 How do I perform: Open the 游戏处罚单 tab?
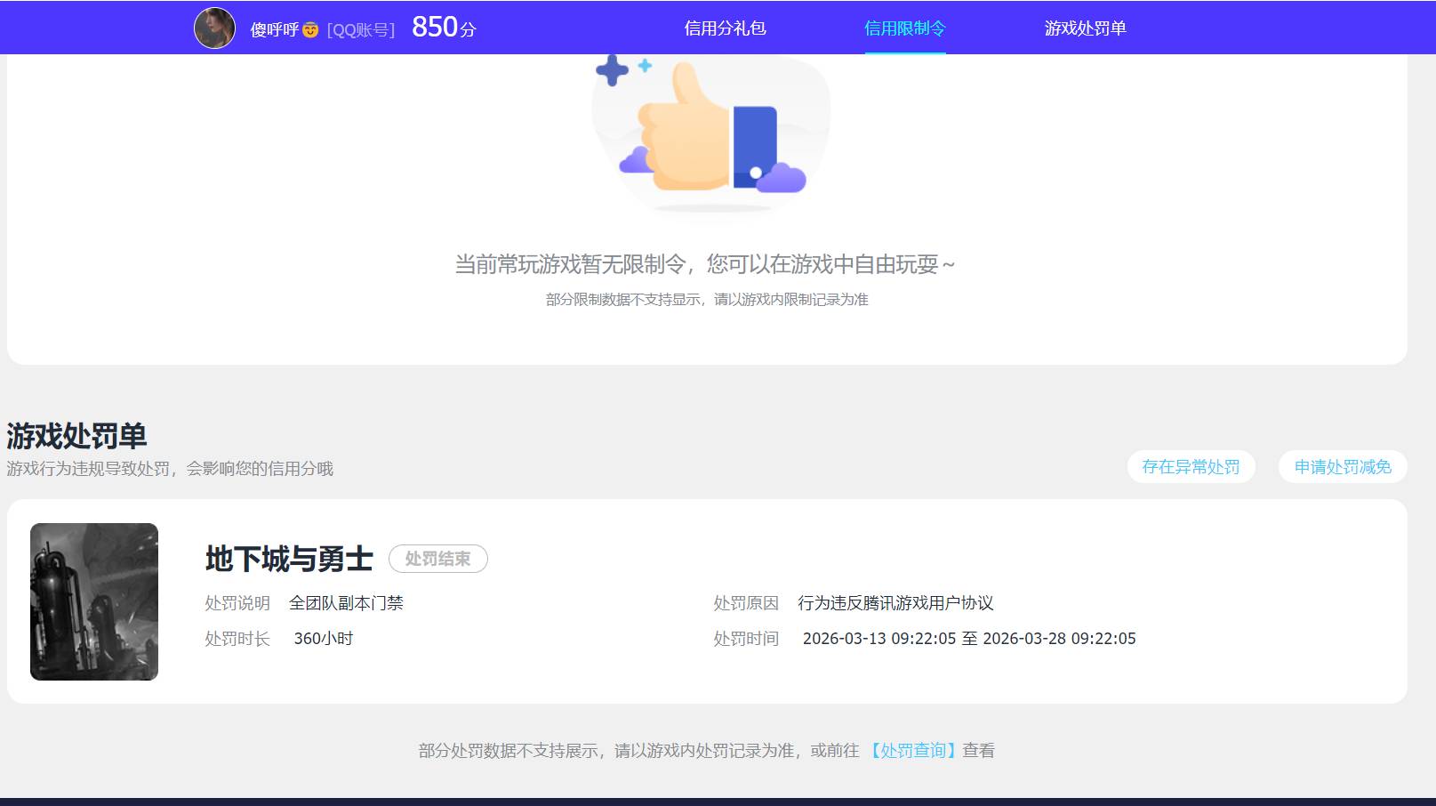(x=1085, y=29)
